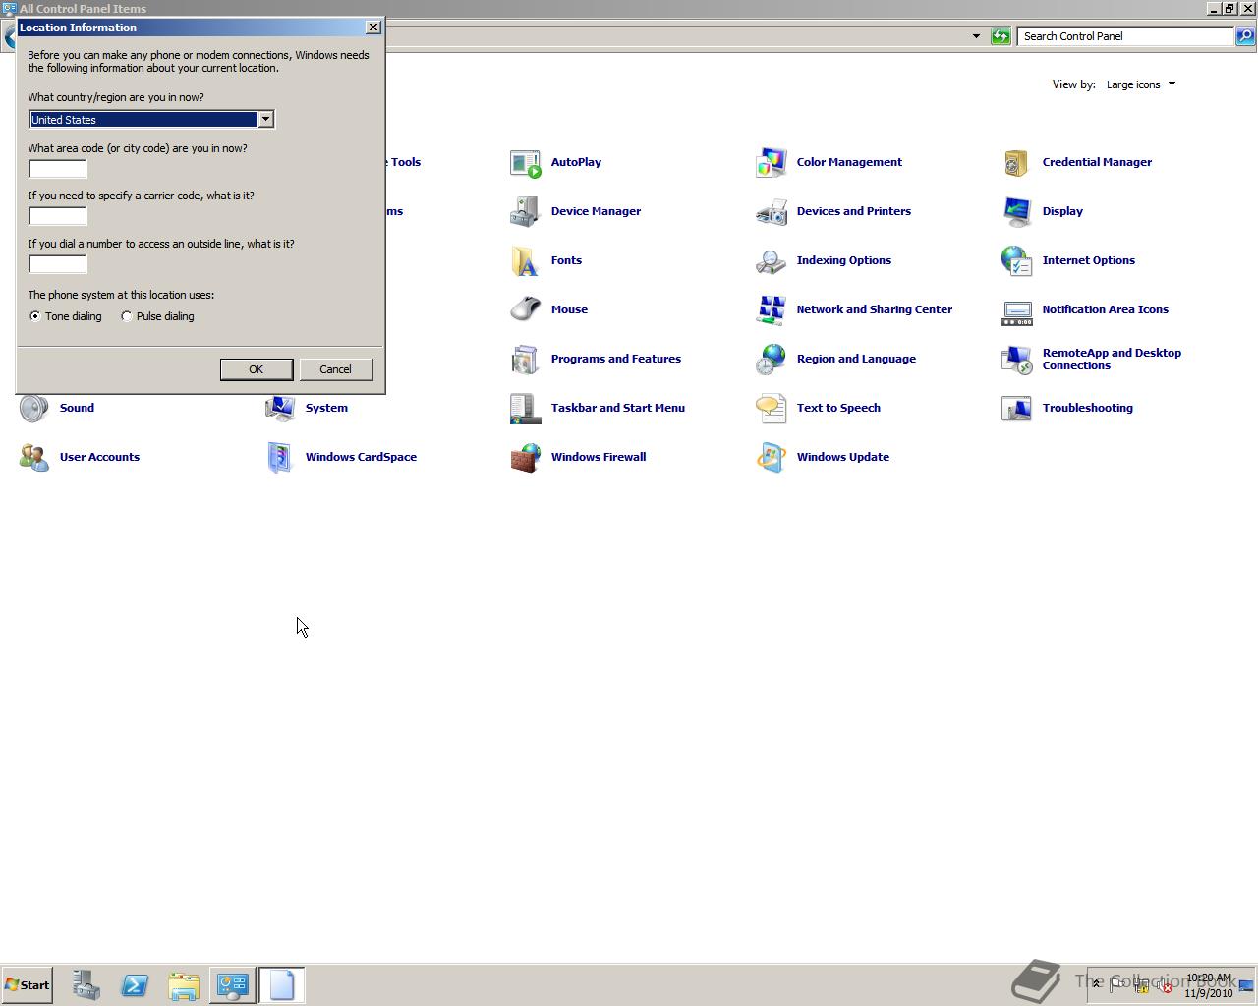
Task: Launch Windows PowerShell from the taskbar
Action: (135, 985)
